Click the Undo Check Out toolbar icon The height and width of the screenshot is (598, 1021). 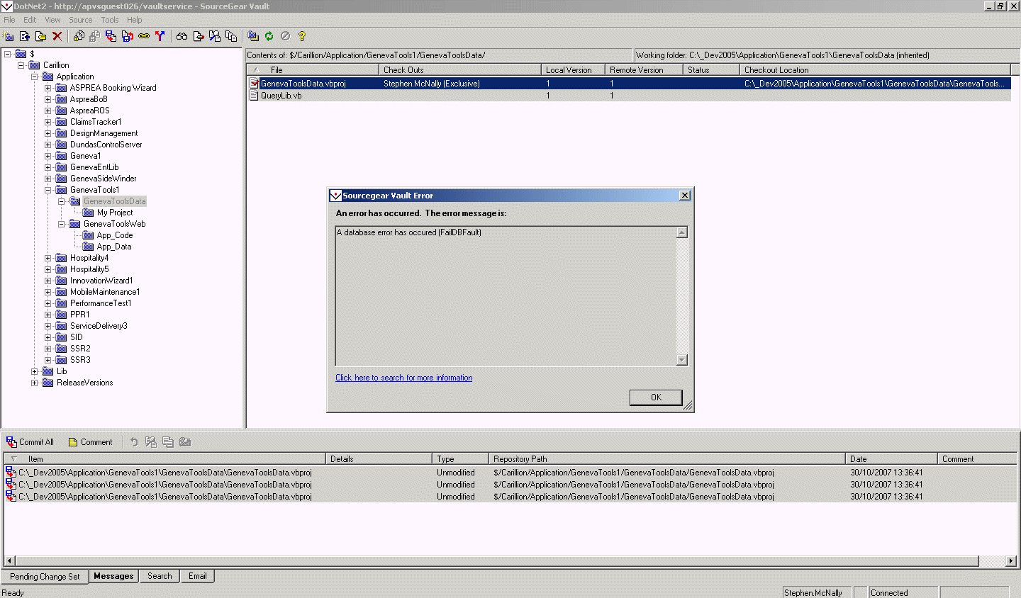coord(128,36)
